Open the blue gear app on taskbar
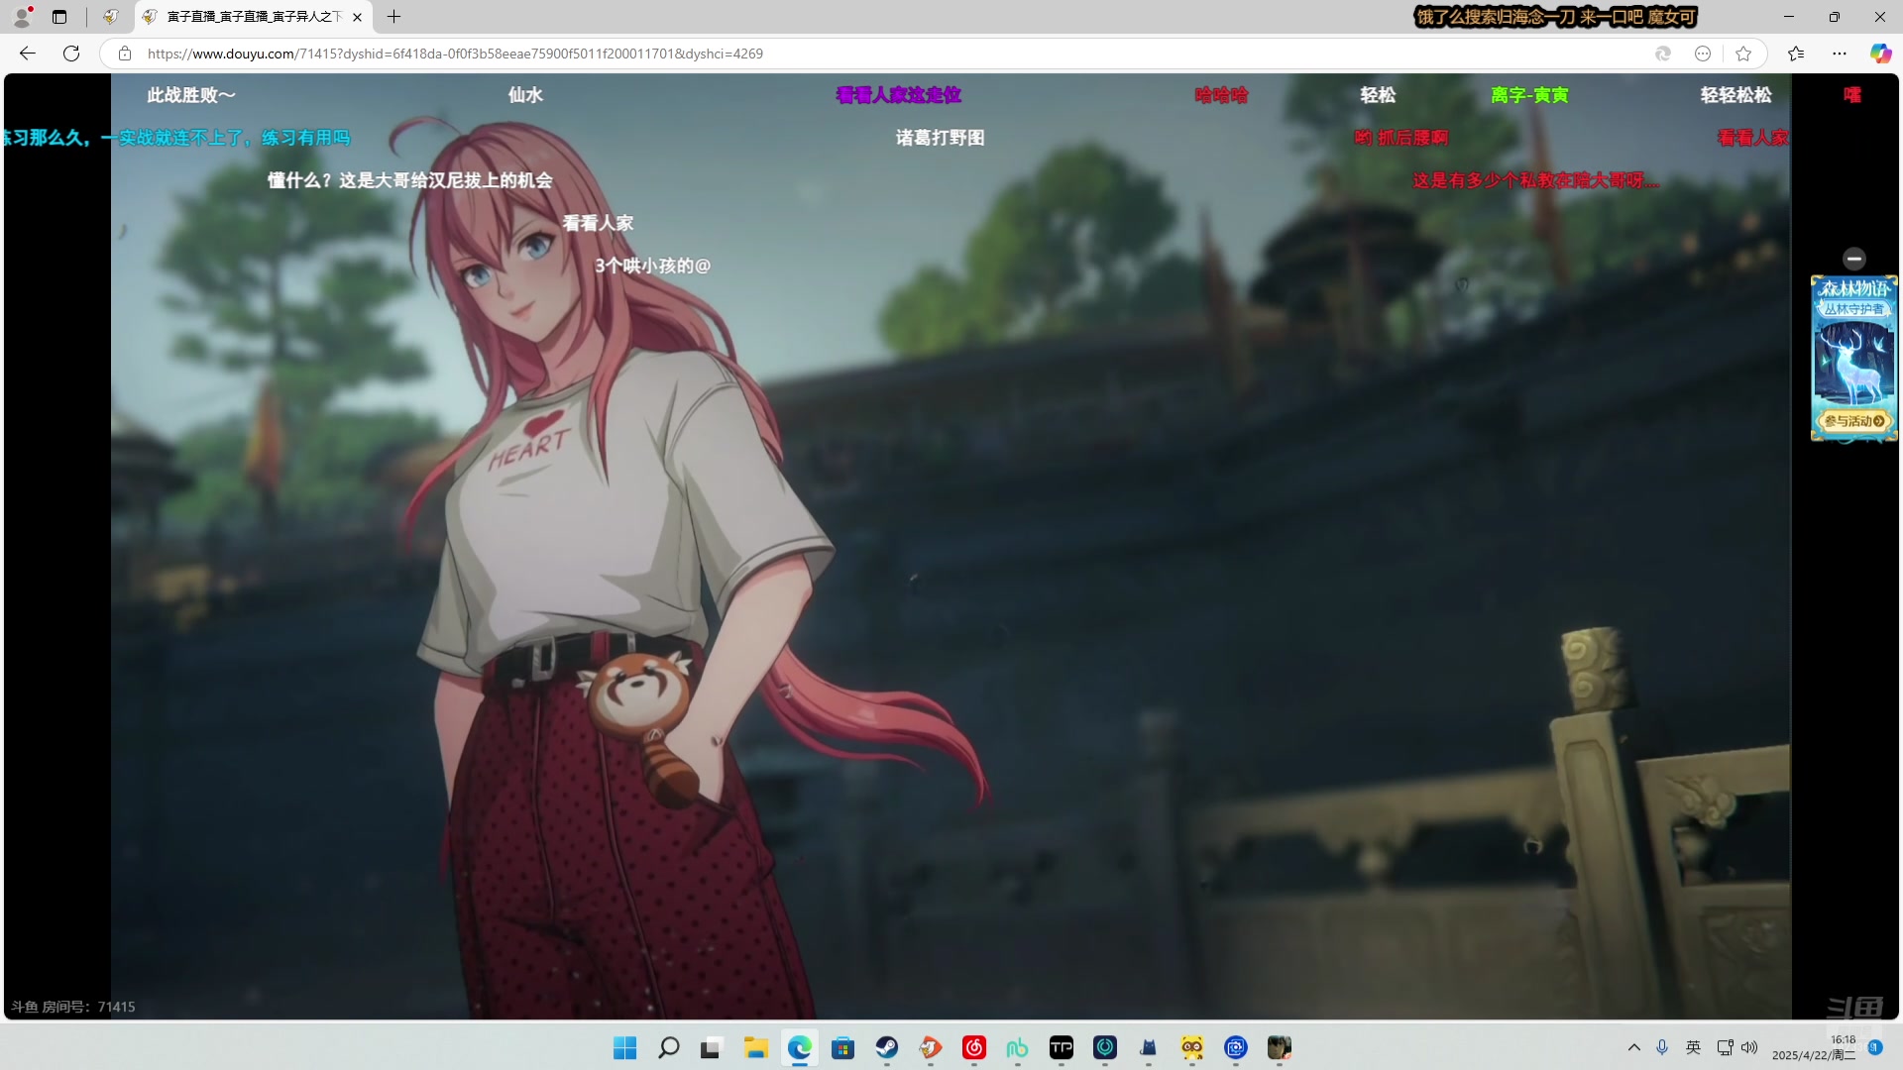Viewport: 1903px width, 1070px height. (x=1236, y=1047)
